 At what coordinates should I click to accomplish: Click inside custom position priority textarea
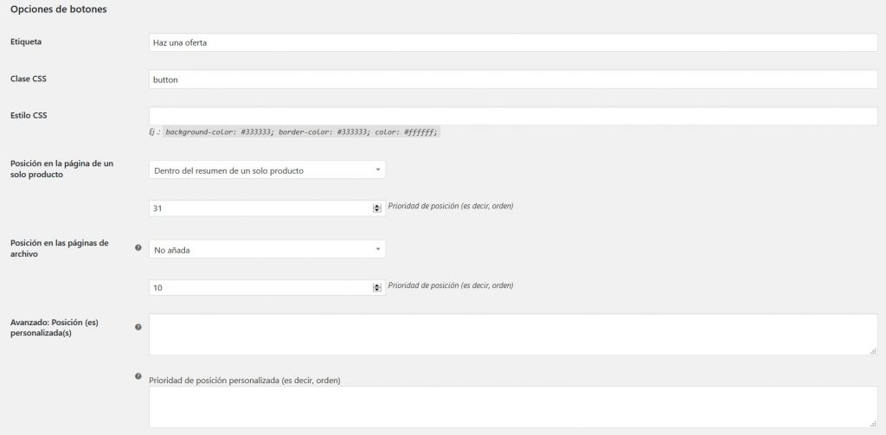(x=513, y=406)
